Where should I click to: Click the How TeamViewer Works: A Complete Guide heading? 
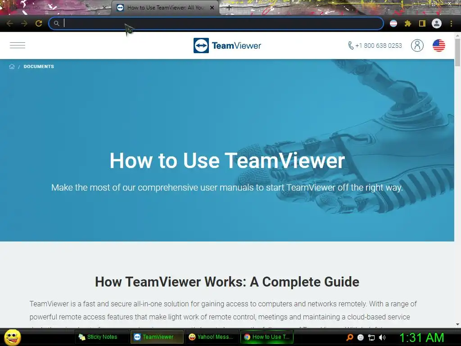pyautogui.click(x=227, y=282)
